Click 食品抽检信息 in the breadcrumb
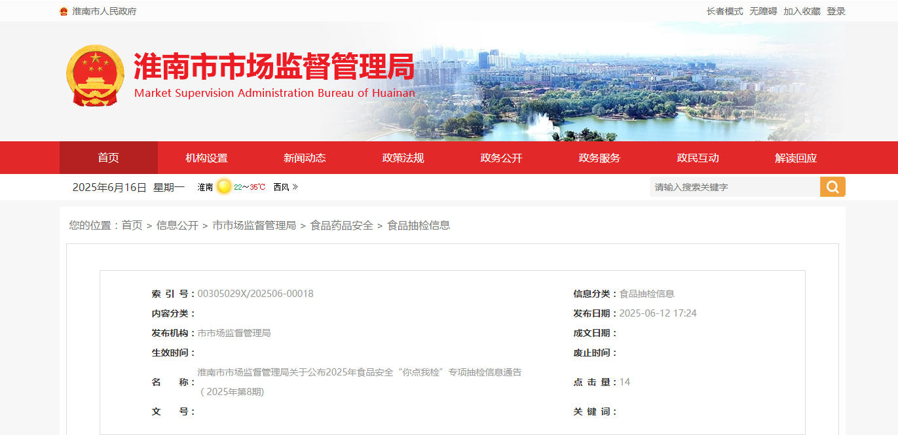Screen dimensions: 898x435 tap(419, 225)
